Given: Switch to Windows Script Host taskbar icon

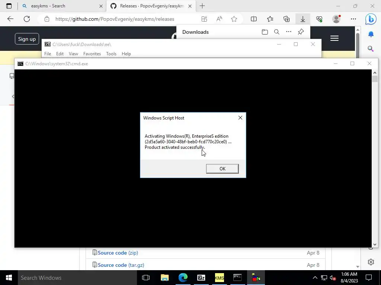Looking at the screenshot, I should (x=256, y=278).
